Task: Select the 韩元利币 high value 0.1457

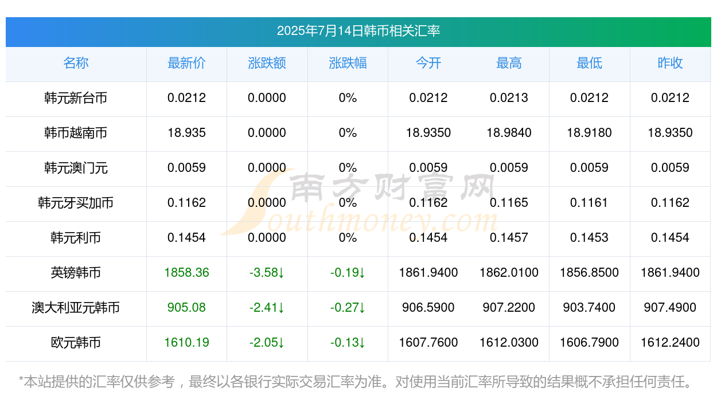Action: 509,238
